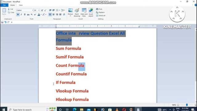Open the font size dropdown
This screenshot has height=111, width=197.
39,10
